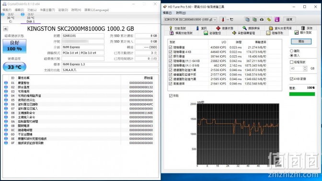Viewport: 322px width, 181px height.
Task: Switch to the health status tab with red cross
Action: (x=224, y=28)
